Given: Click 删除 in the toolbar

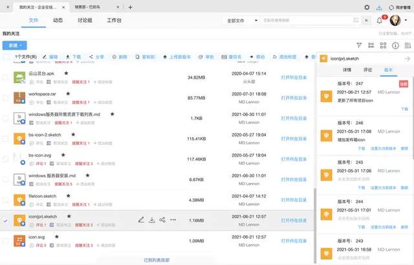Looking at the screenshot, I should pyautogui.click(x=120, y=57).
